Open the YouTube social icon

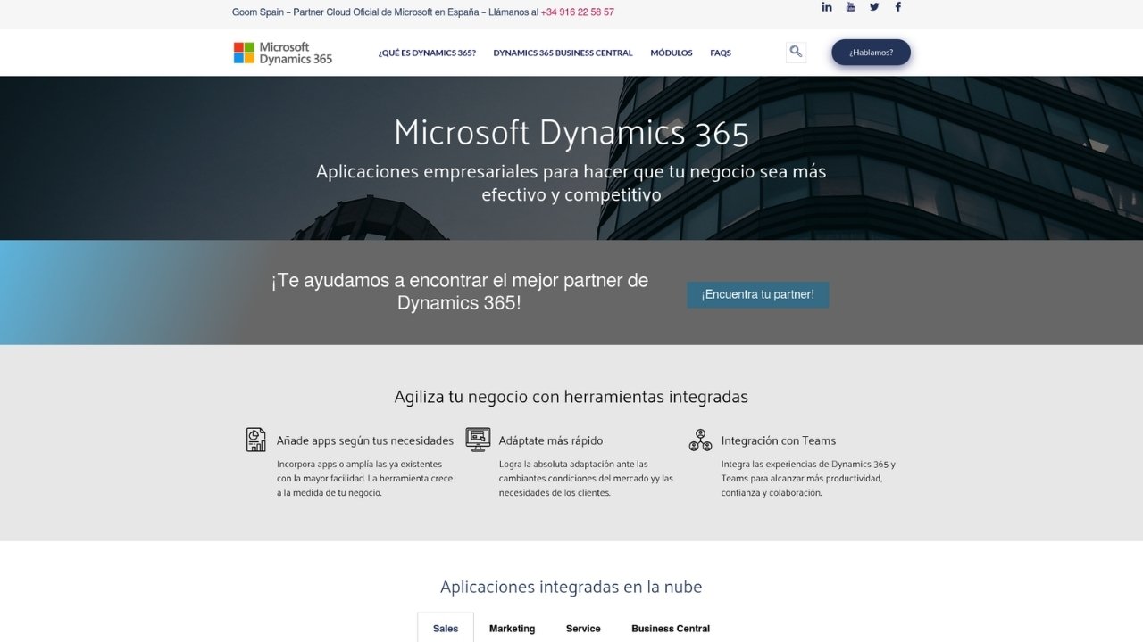click(850, 7)
